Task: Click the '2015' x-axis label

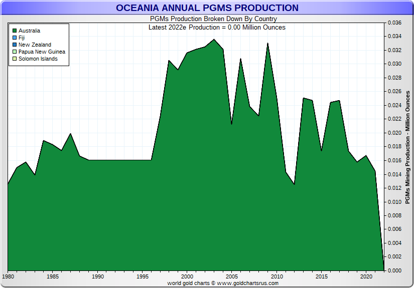Action: tap(322, 276)
